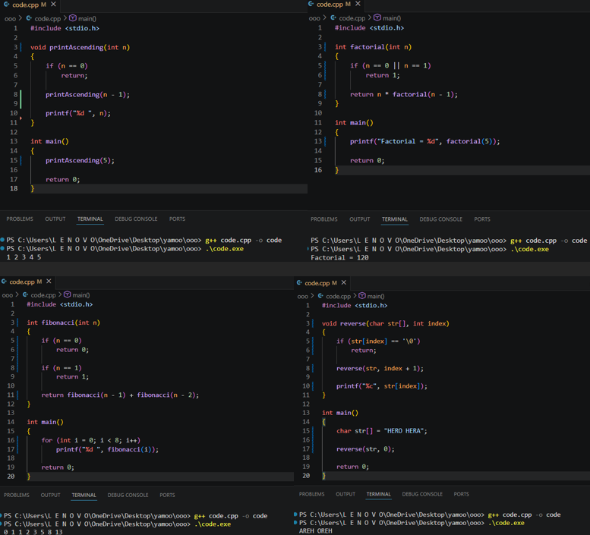Image resolution: width=590 pixels, height=535 pixels.
Task: Click terminal output '0 1 1 2 3 5 8 13'
Action: coord(33,532)
